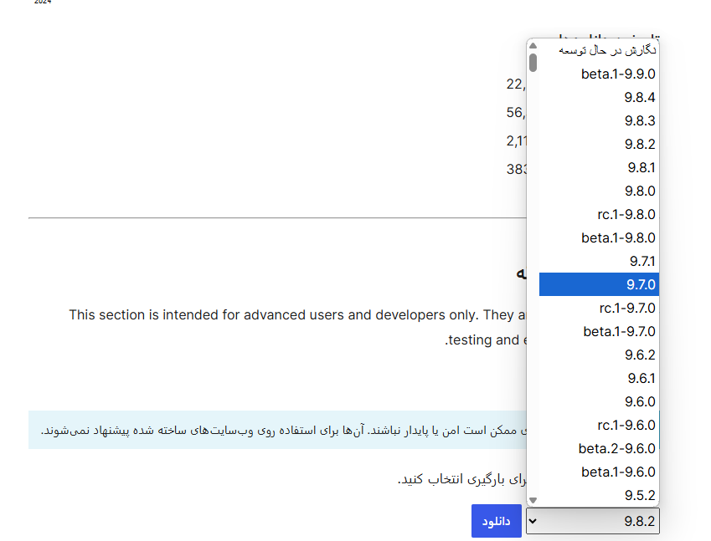The width and height of the screenshot is (711, 541).
Task: Select version 9.8.4 option
Action: point(599,97)
